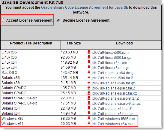164x130 pixels.
Task: Click download arrow icon for jdk-7u9-solaris-sparc.tar.Z
Action: point(89,88)
